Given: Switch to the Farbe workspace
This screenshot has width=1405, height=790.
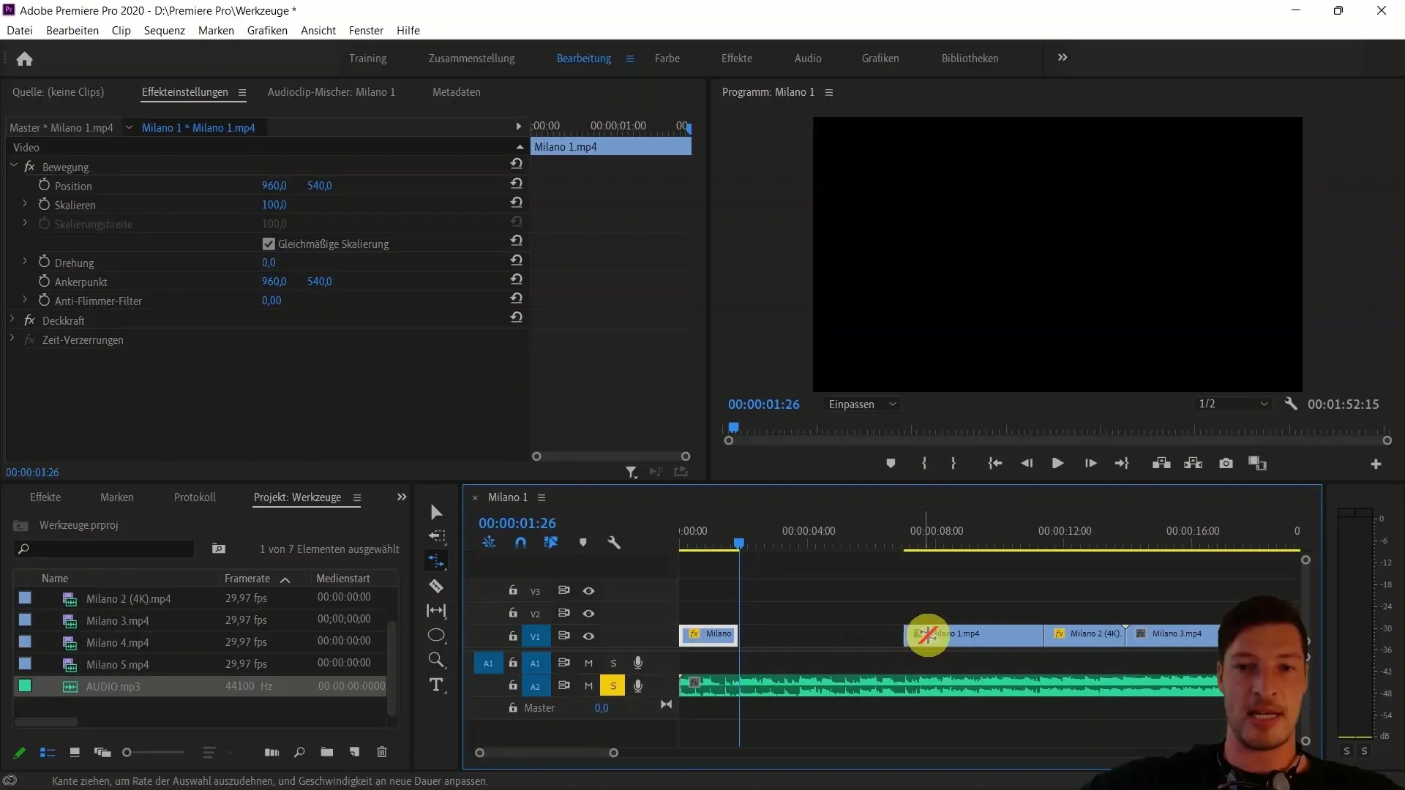Looking at the screenshot, I should [667, 59].
